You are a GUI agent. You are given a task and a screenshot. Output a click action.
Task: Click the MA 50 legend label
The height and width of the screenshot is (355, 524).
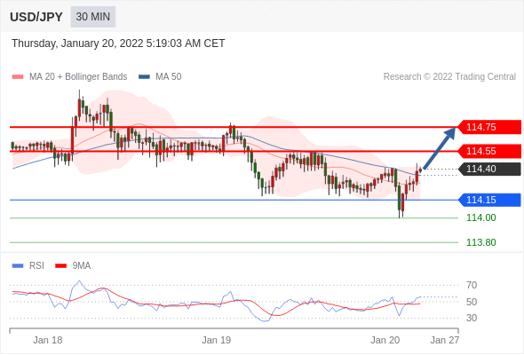point(169,77)
